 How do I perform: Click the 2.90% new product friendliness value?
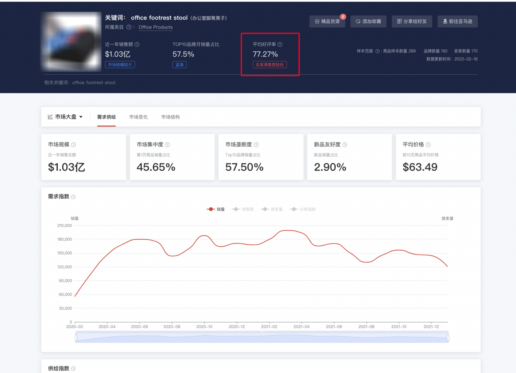pos(330,167)
